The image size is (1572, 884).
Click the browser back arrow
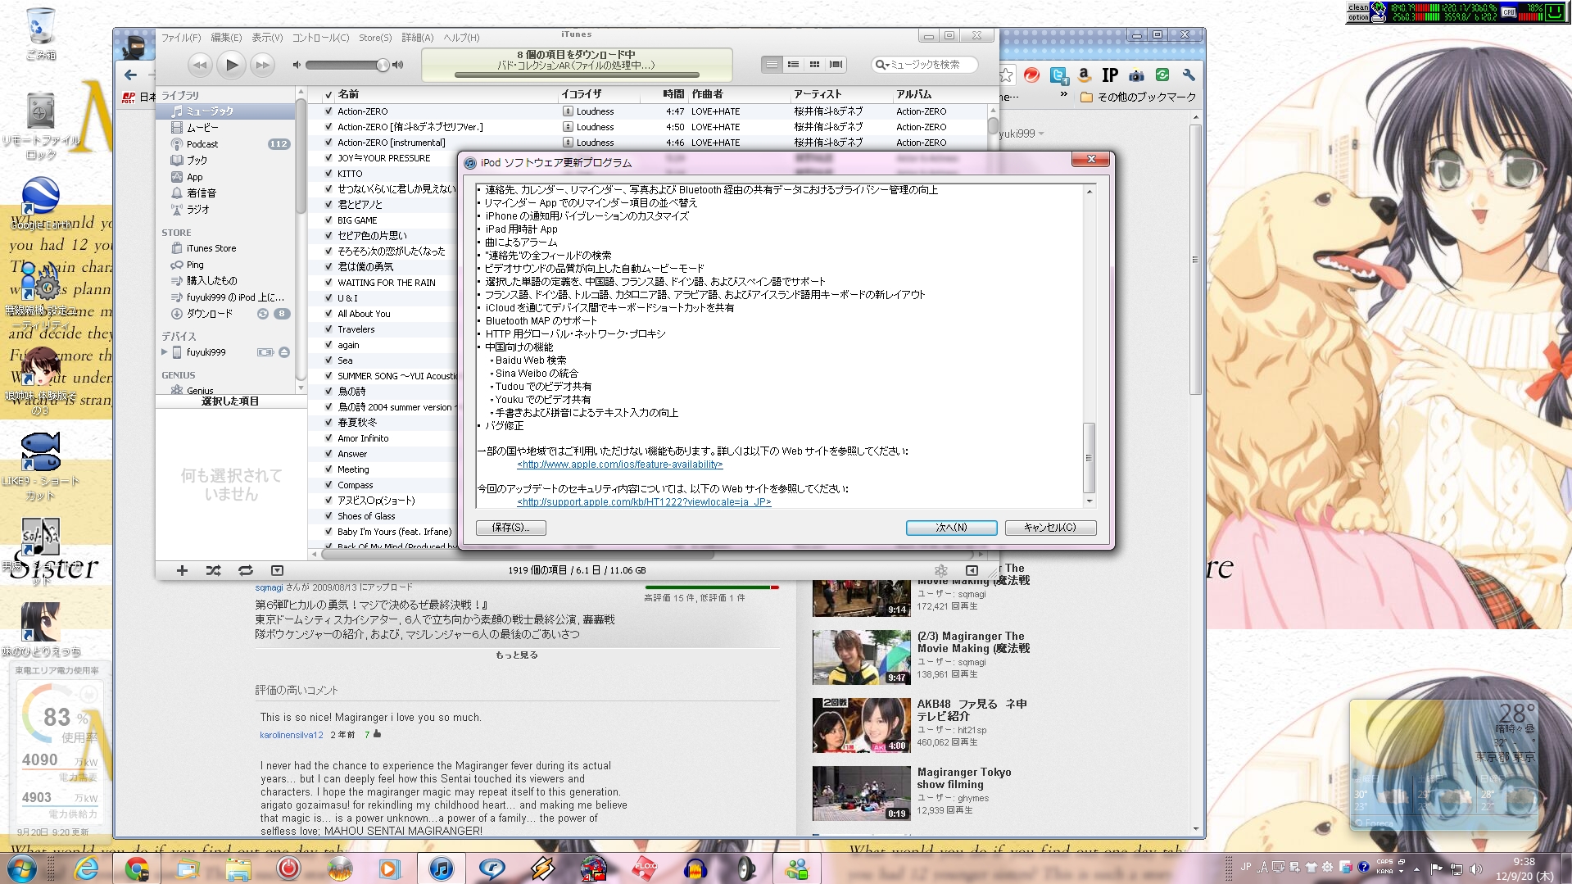pos(130,75)
